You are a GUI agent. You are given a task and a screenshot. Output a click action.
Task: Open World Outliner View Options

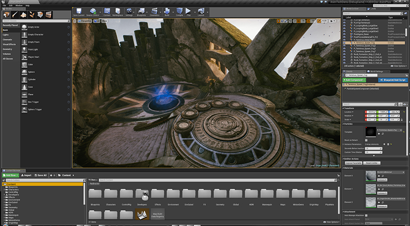pos(398,66)
